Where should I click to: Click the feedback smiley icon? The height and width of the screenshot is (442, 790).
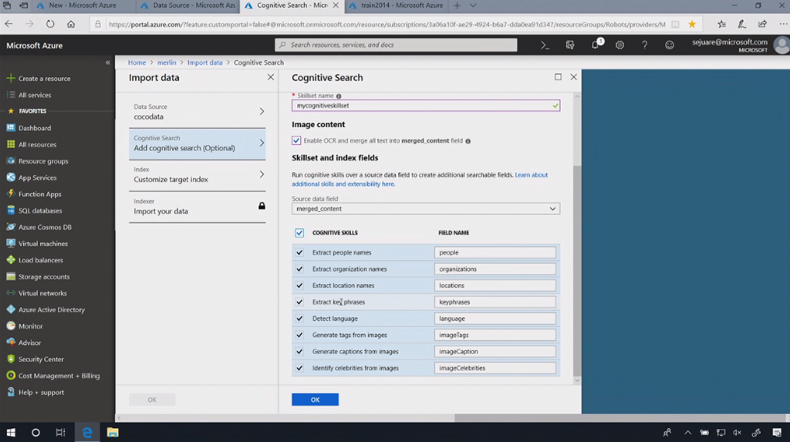[670, 46]
